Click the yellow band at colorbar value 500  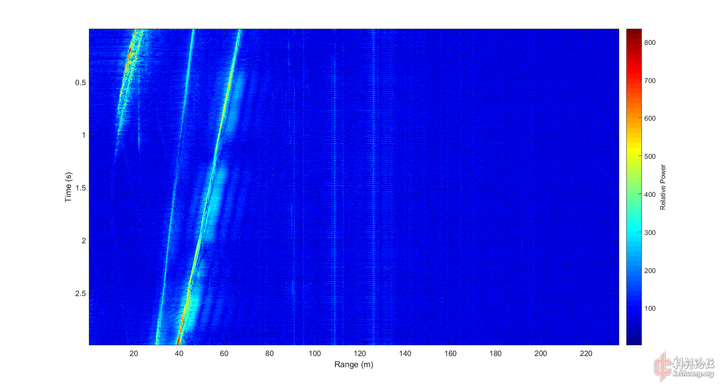point(634,156)
